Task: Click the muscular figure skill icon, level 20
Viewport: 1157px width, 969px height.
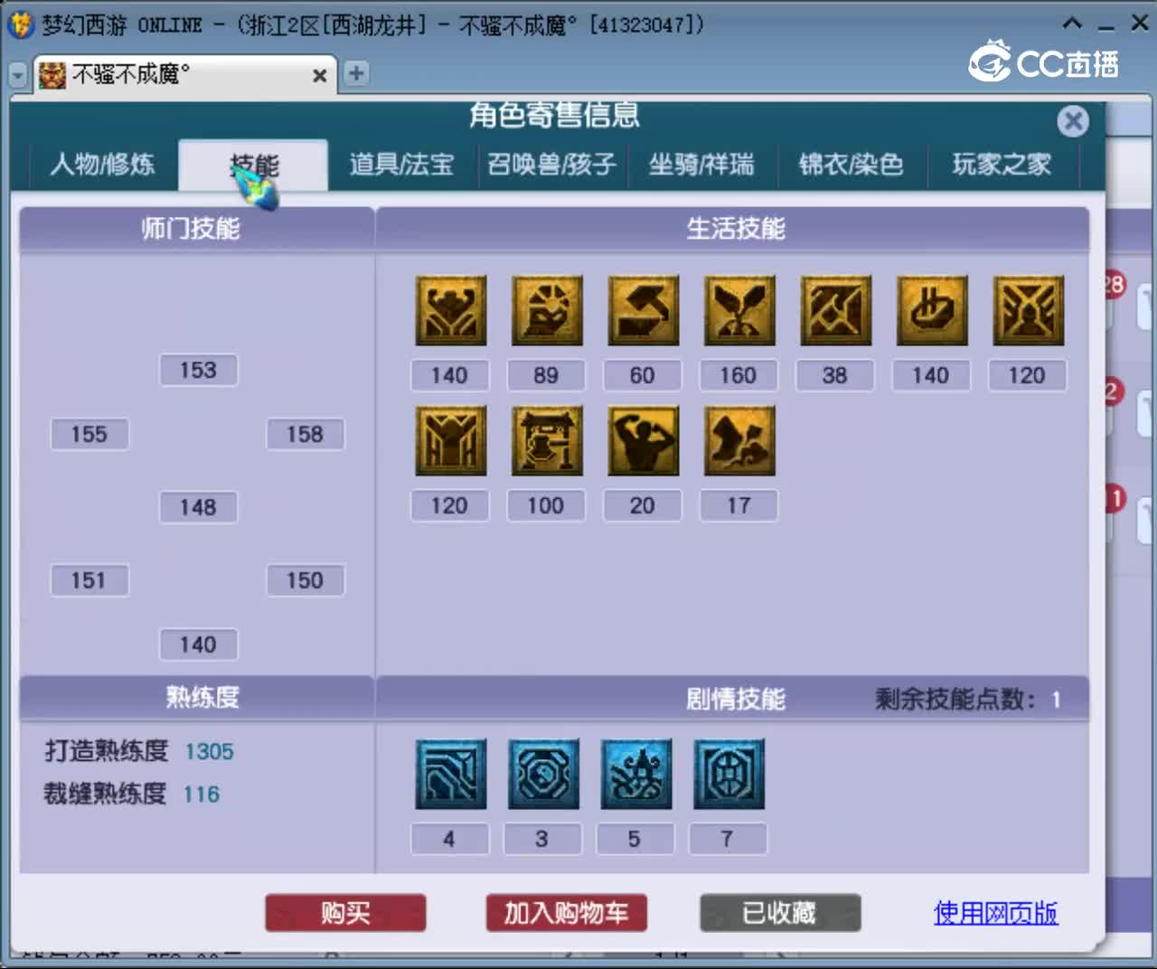Action: (644, 440)
